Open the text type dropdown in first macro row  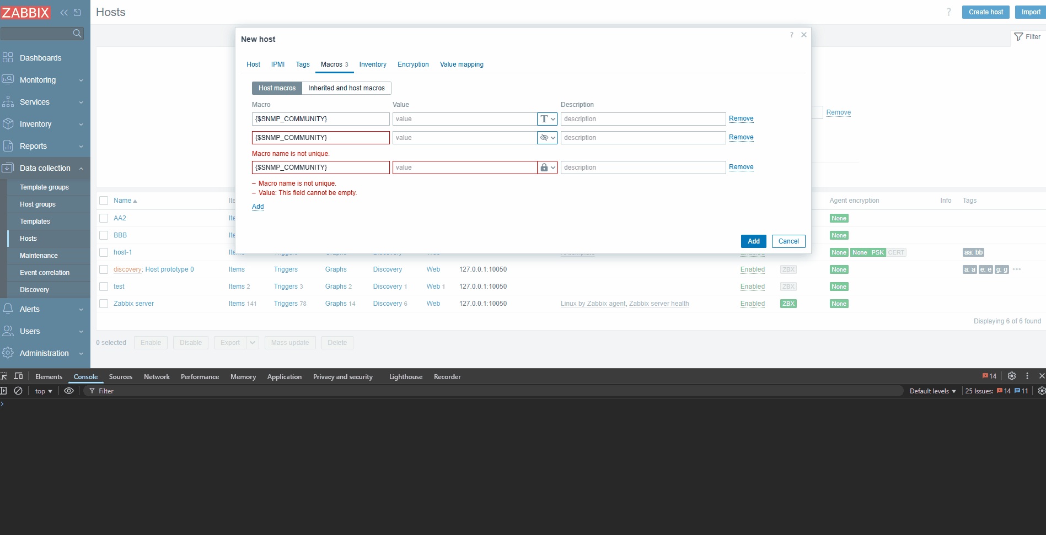click(x=548, y=119)
